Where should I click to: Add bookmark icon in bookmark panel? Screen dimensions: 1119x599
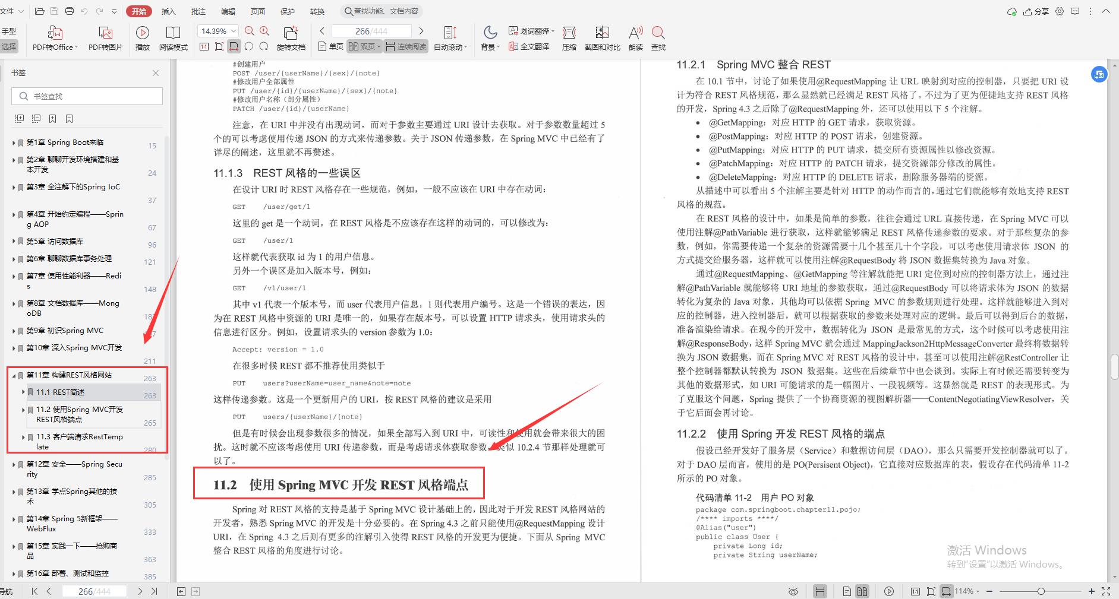pos(53,119)
